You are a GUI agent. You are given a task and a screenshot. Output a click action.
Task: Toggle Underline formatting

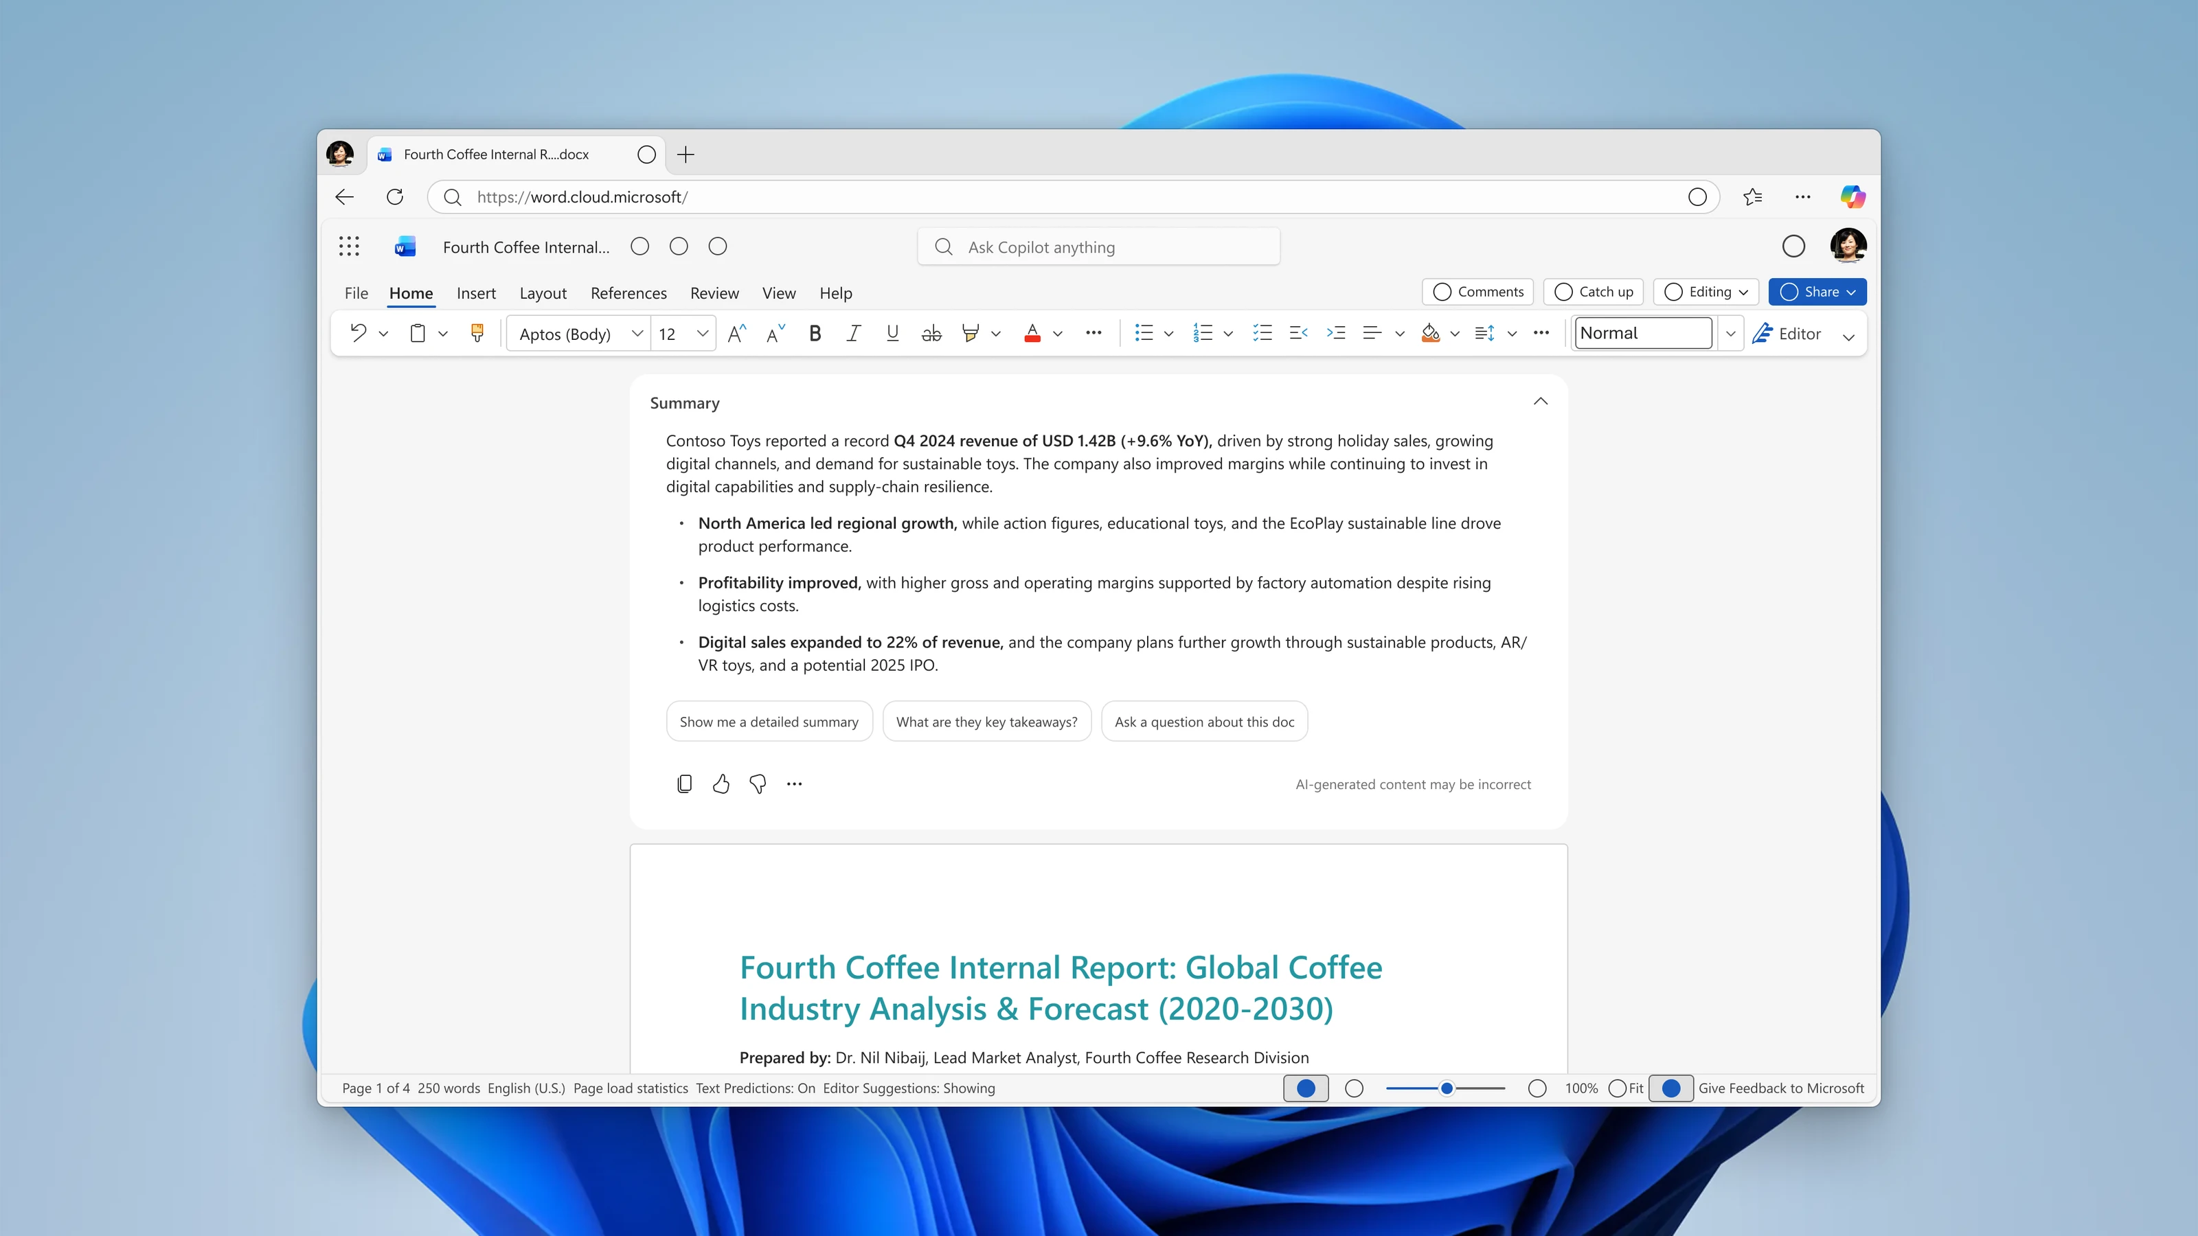892,334
